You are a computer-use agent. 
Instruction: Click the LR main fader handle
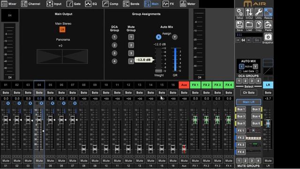(x=268, y=123)
